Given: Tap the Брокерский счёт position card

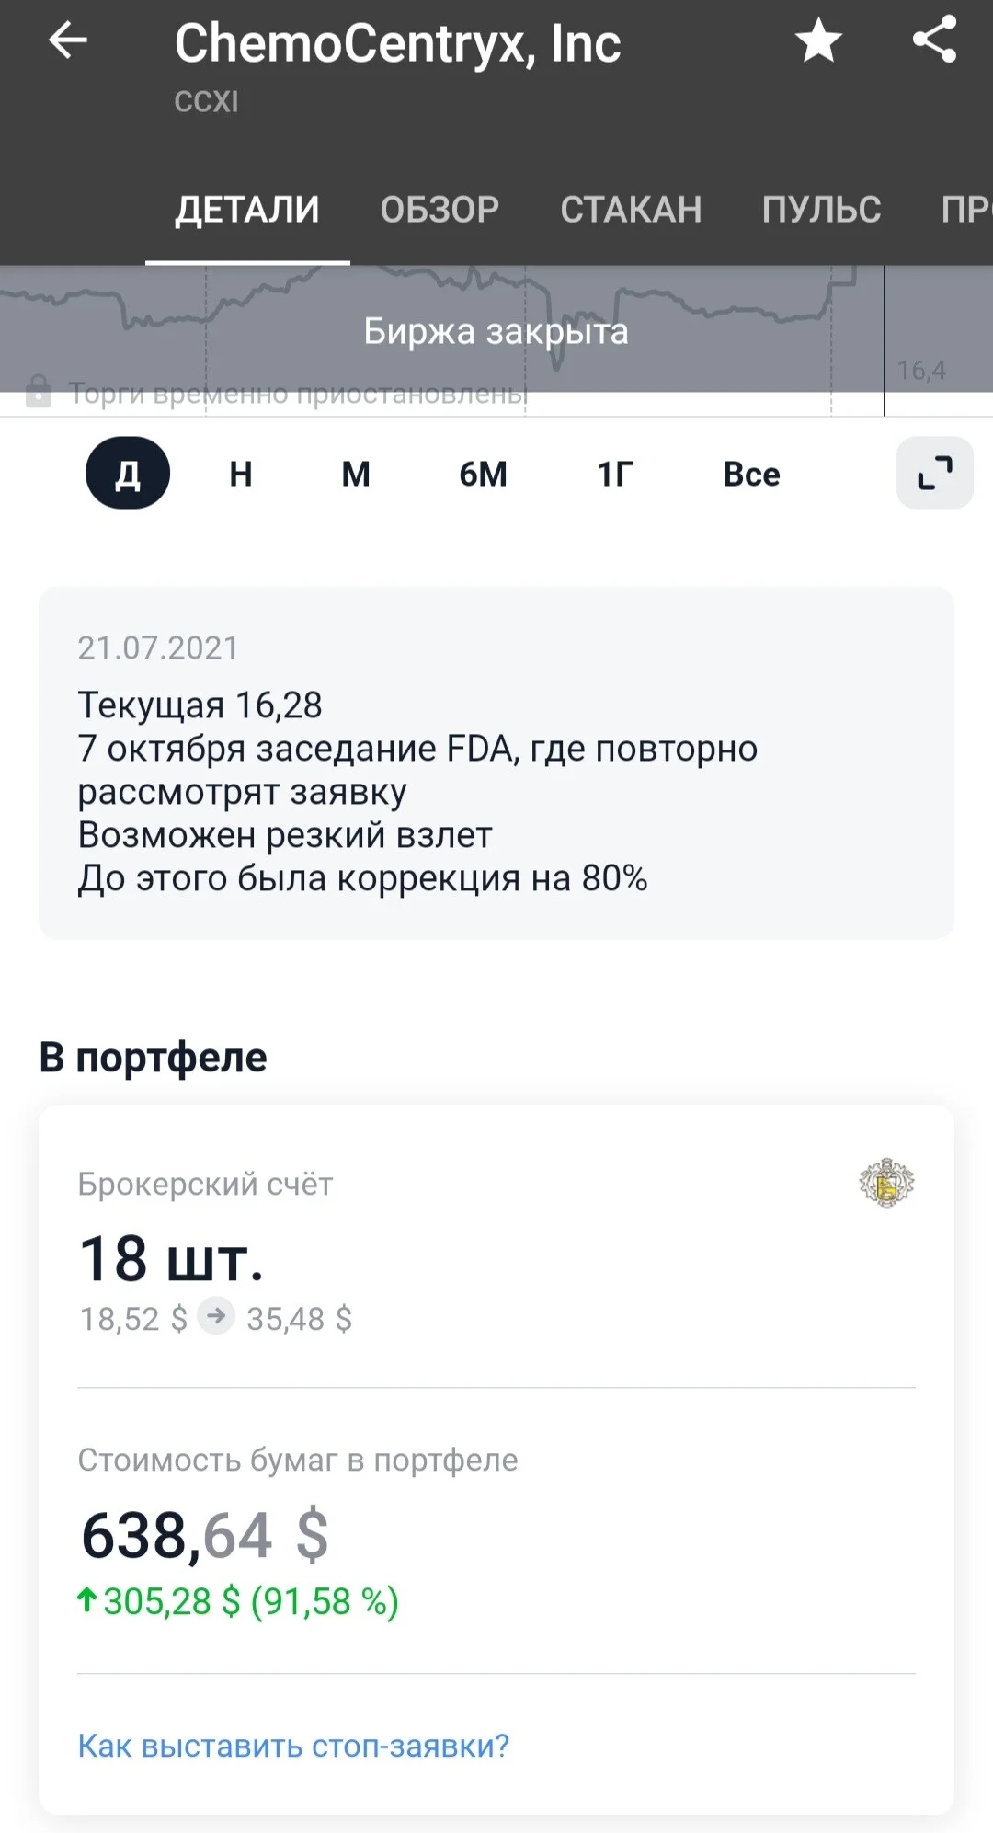Looking at the screenshot, I should tap(496, 1246).
